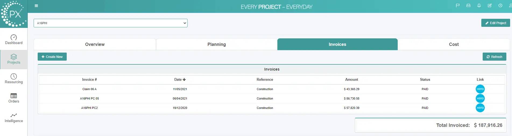Click the header clock icon

(500, 6)
